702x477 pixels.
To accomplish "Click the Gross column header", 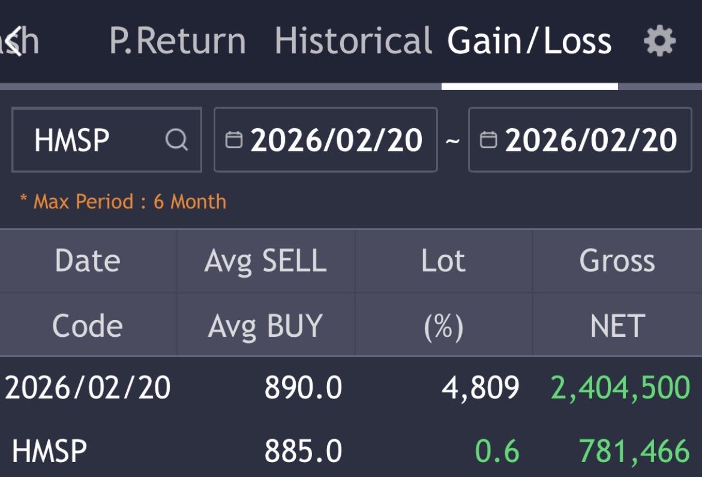I will [617, 261].
